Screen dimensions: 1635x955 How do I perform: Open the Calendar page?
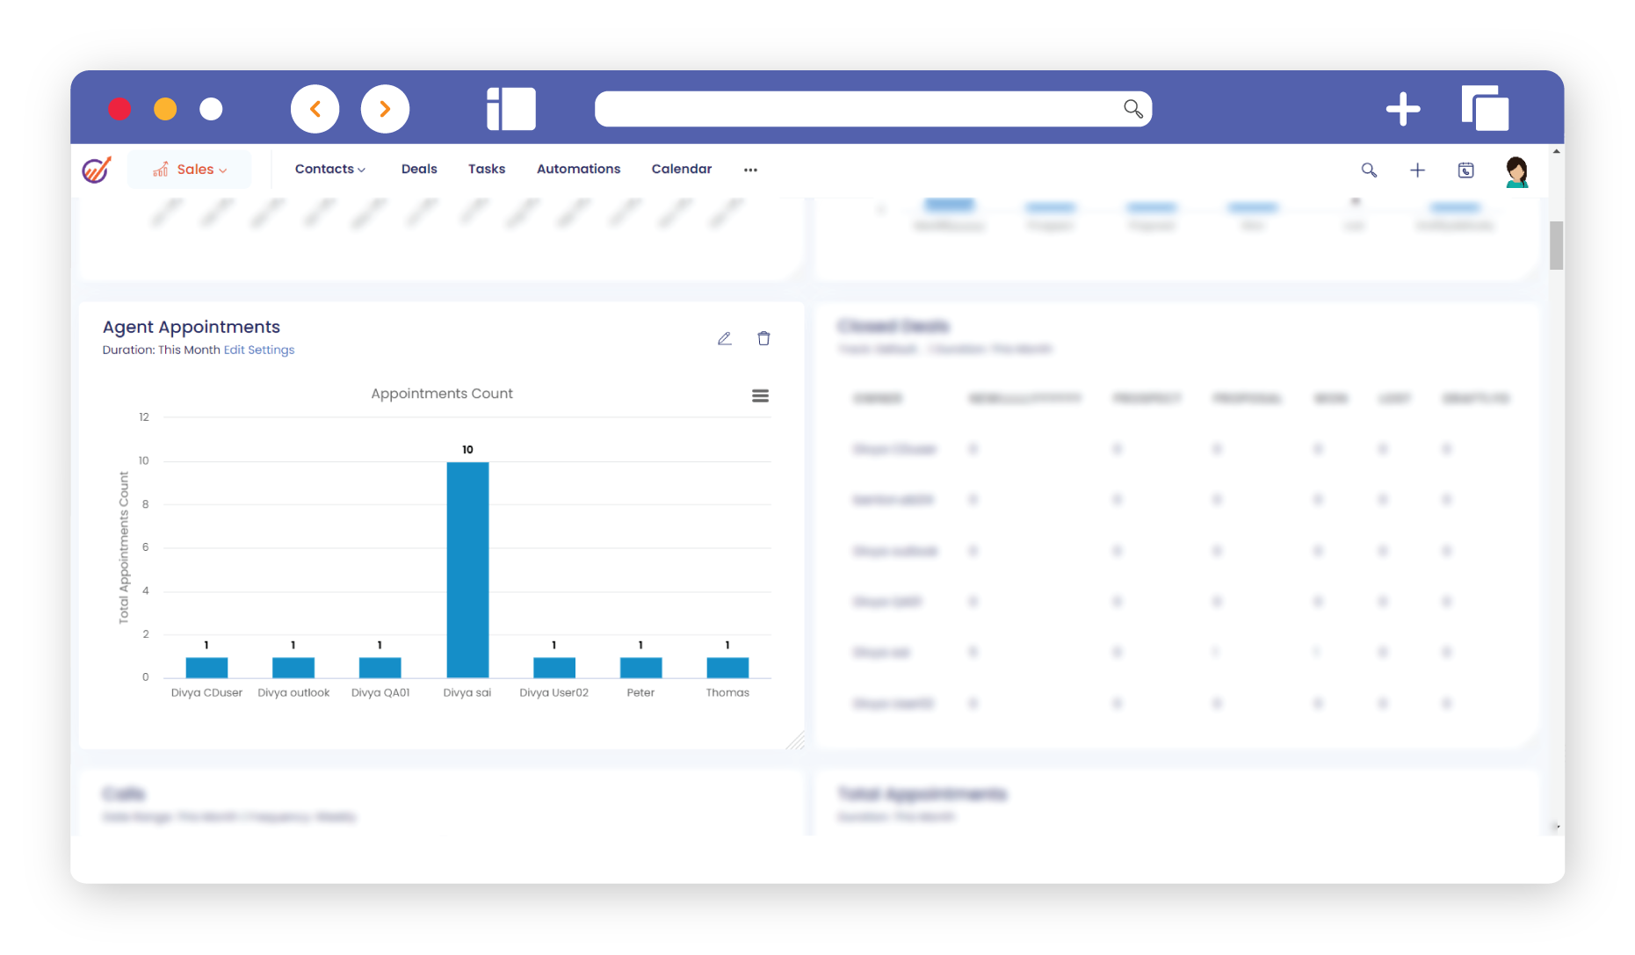(x=681, y=170)
